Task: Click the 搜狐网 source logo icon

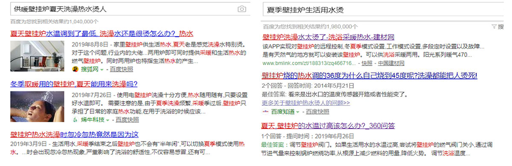Action: [x=75, y=69]
